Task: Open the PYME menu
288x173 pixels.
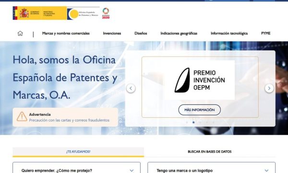Action: pyautogui.click(x=266, y=33)
